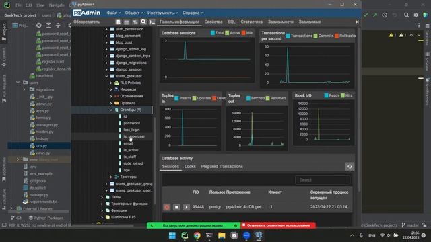Click PyCharm Select Opened File target icon
The image size is (431, 242).
pos(39,26)
